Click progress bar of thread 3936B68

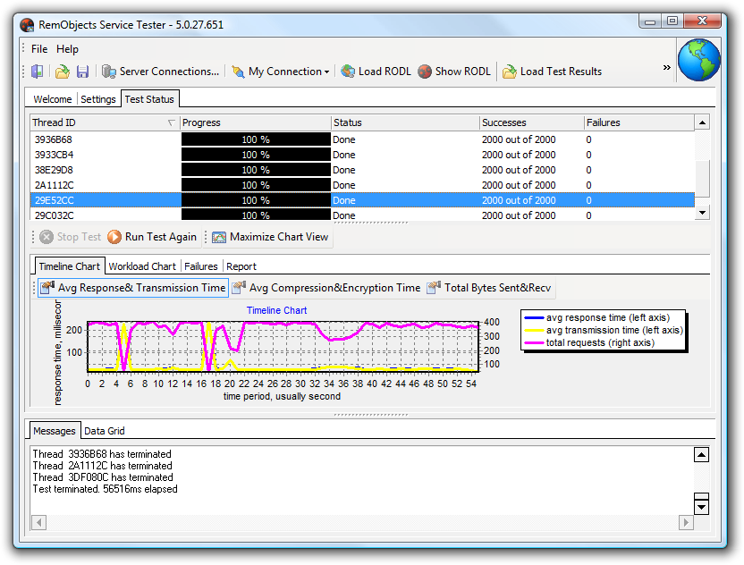click(256, 139)
